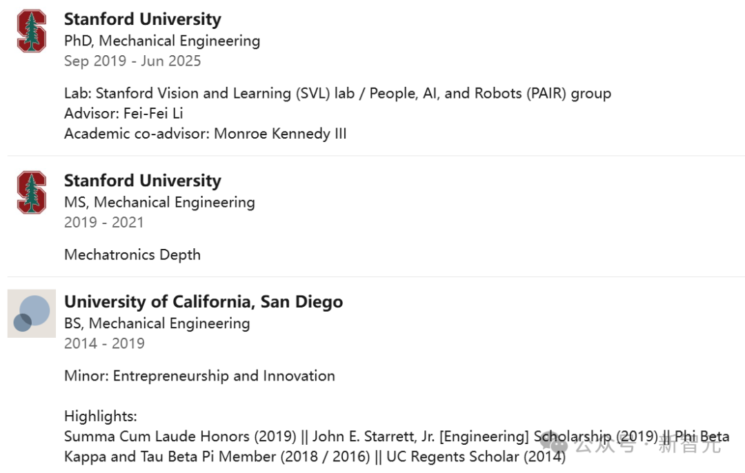Click the Sep 2019 - Jun 2025 date range

point(132,61)
